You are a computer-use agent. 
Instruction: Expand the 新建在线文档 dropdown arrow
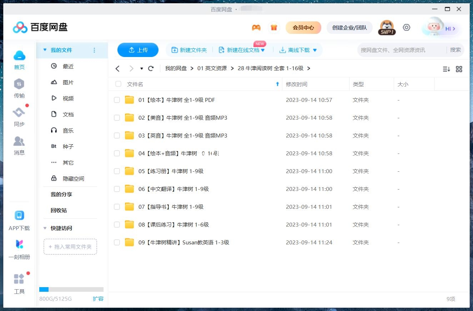(x=263, y=50)
